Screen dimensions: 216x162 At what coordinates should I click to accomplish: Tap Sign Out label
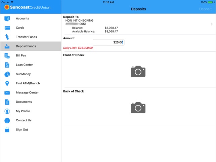pyautogui.click(x=22, y=130)
